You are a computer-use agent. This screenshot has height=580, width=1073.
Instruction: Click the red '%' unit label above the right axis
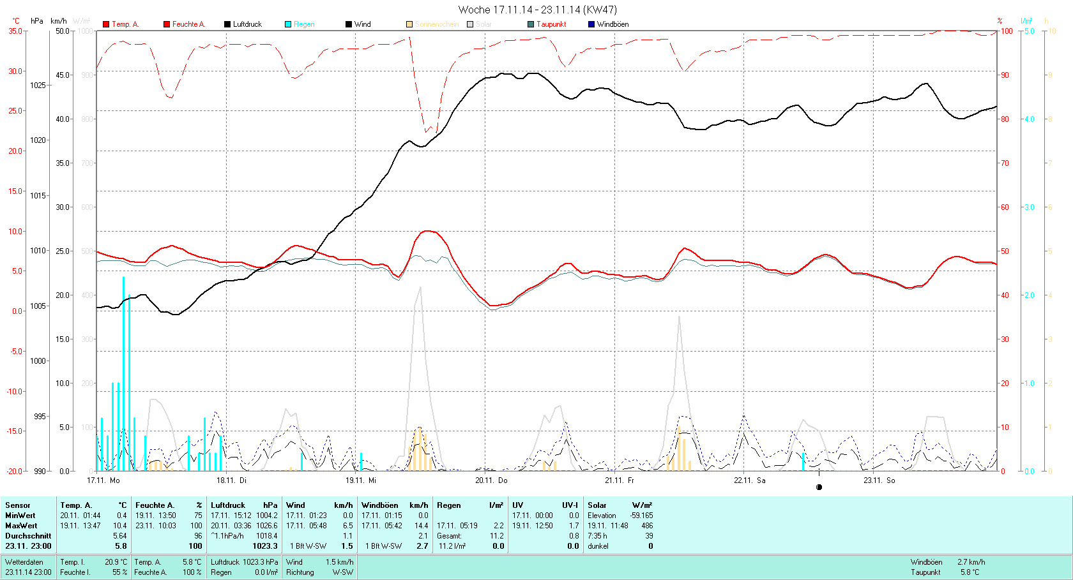1000,21
